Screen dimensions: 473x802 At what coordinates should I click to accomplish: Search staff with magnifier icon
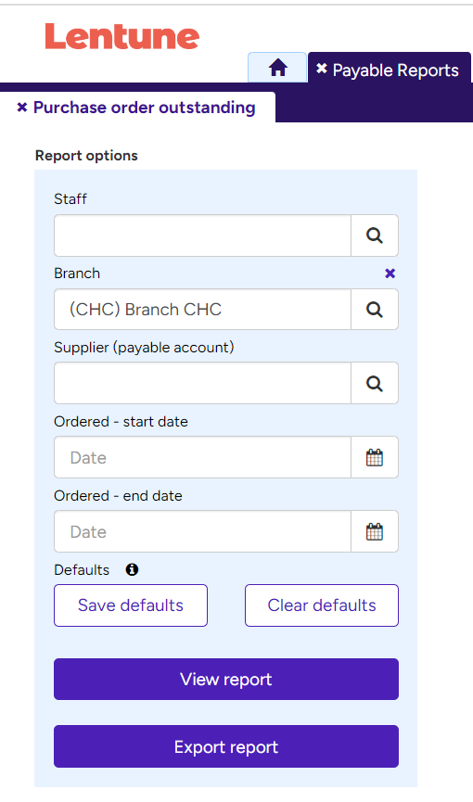point(374,236)
